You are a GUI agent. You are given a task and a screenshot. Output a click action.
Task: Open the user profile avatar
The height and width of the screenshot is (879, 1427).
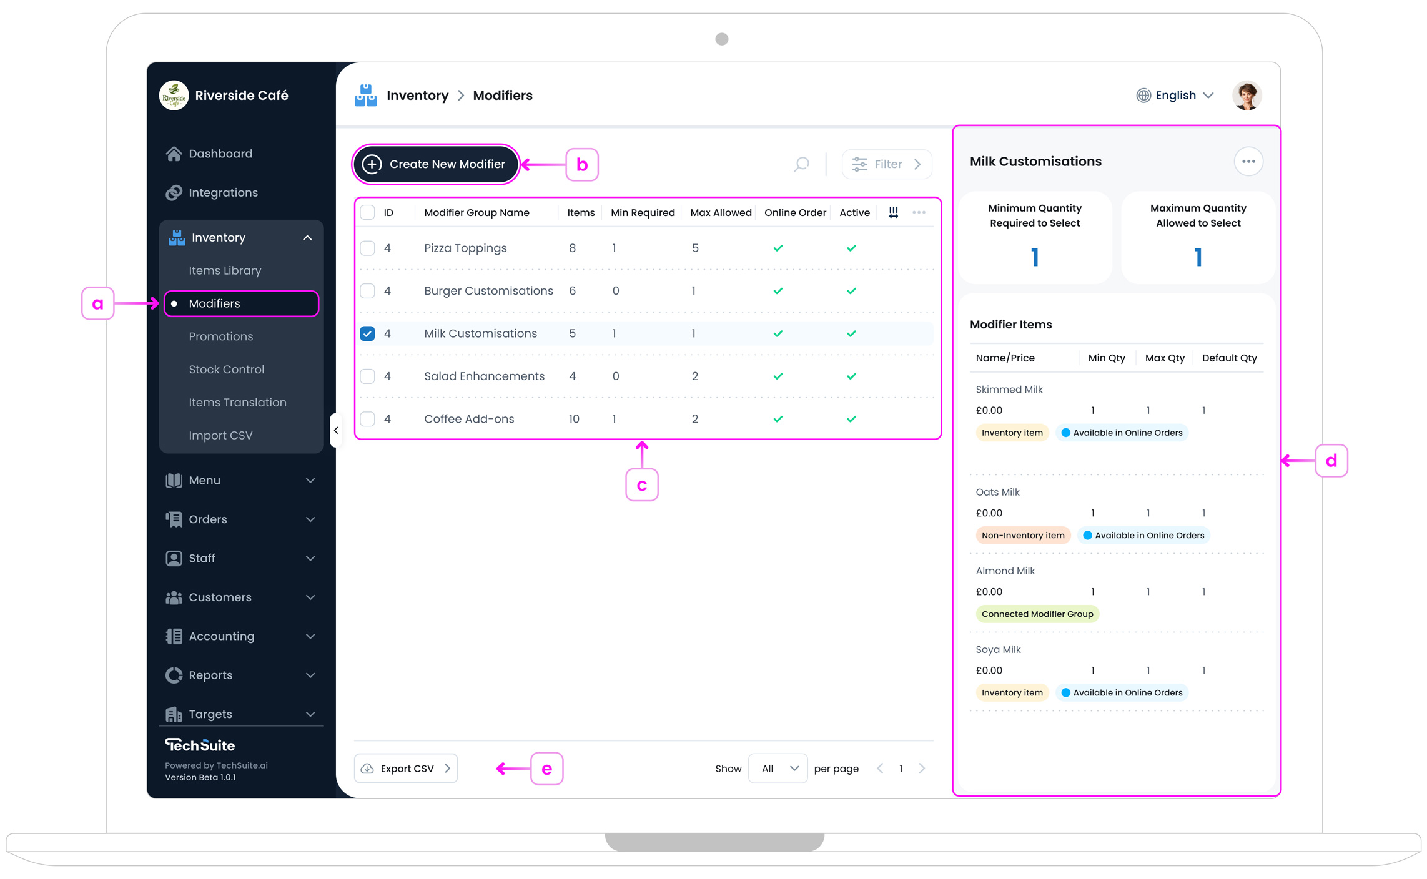pos(1247,95)
